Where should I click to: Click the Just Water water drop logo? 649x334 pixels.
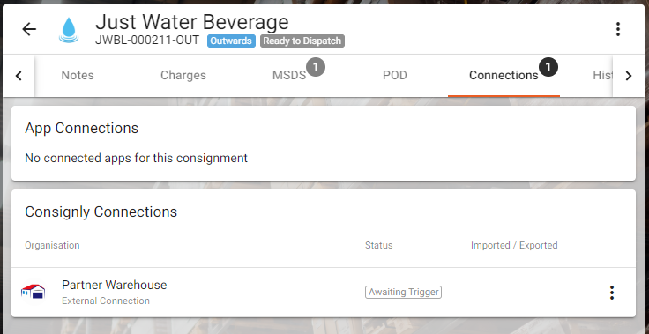click(x=69, y=30)
